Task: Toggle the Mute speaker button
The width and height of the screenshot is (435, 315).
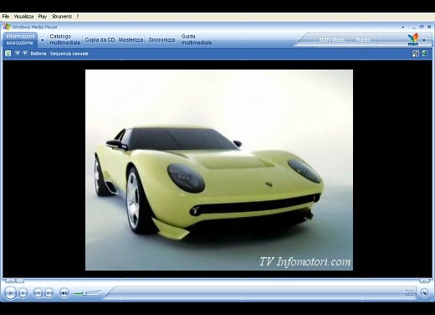Action: 64,293
